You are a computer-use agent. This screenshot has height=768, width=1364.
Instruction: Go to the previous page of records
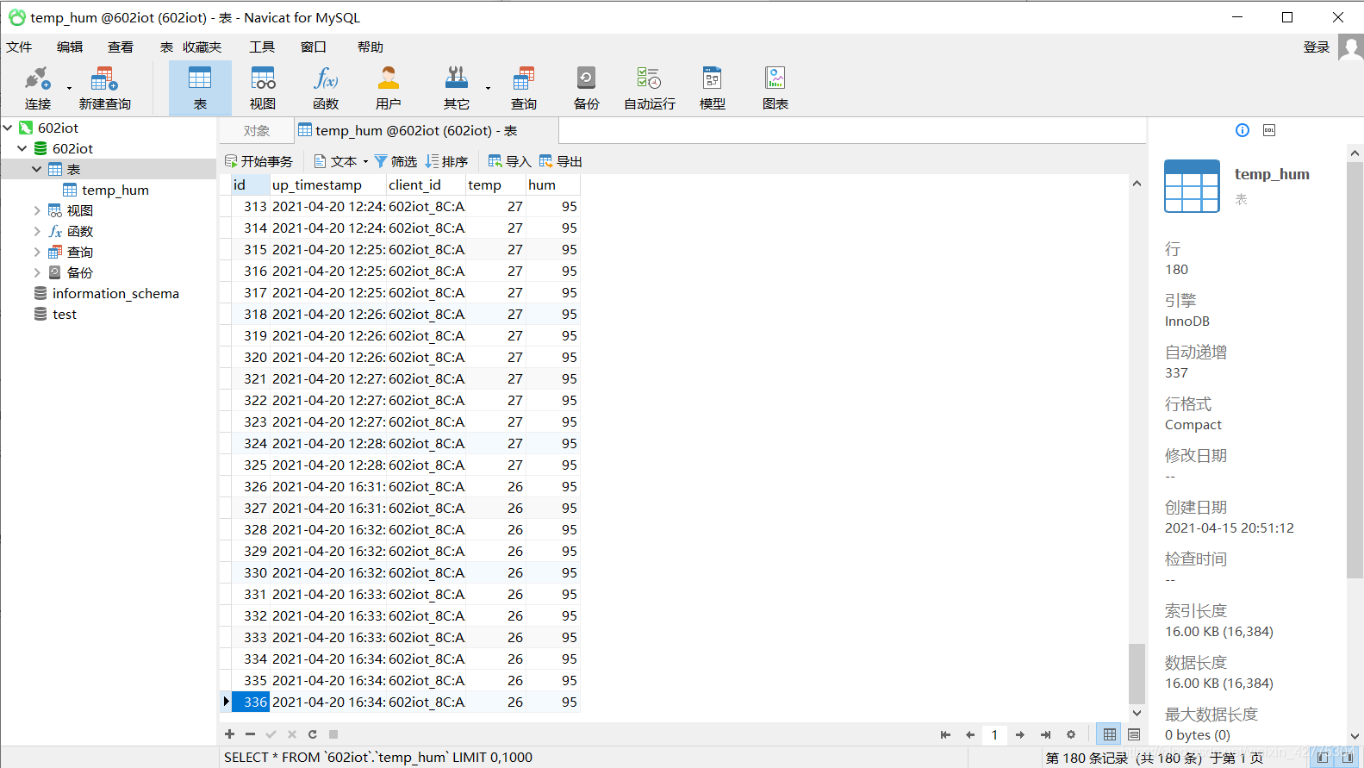tap(970, 735)
